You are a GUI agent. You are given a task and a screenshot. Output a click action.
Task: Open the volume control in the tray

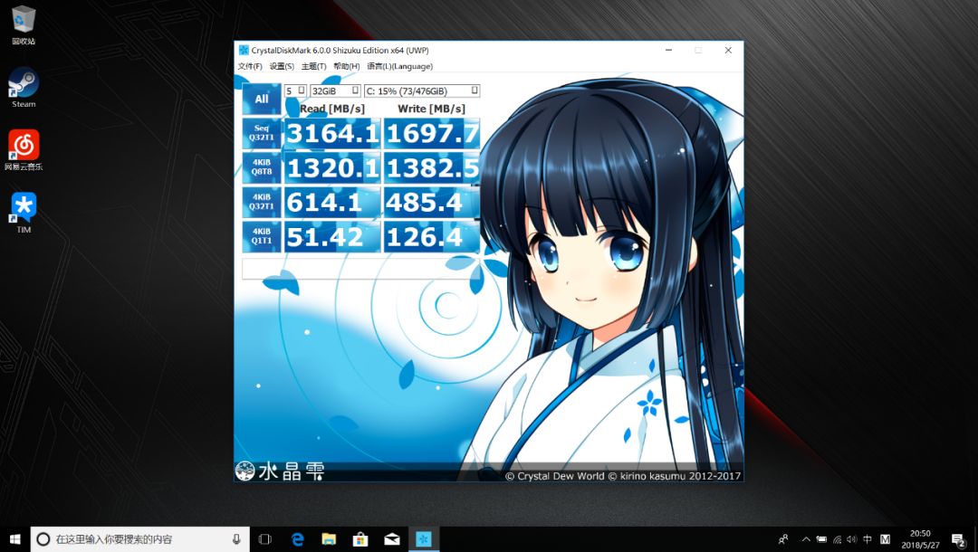point(851,539)
